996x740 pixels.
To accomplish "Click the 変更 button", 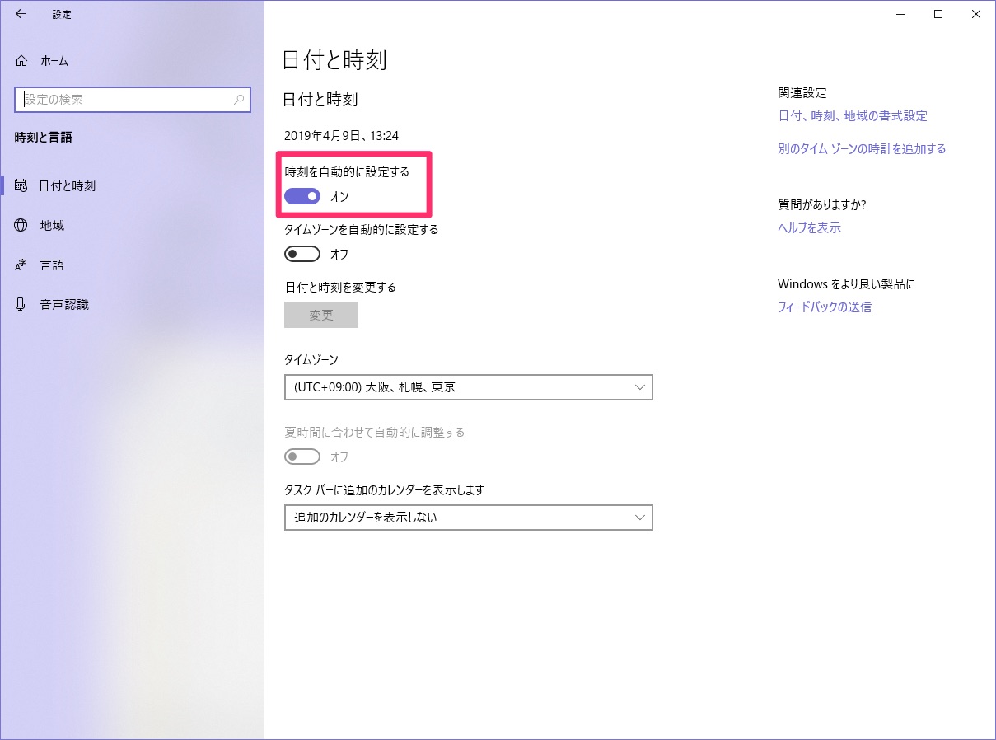I will click(321, 315).
